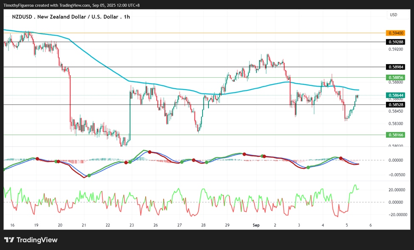Image resolution: width=414 pixels, height=250 pixels.
Task: Click the -20.00000 oscillator axis value
Action: coord(397,215)
